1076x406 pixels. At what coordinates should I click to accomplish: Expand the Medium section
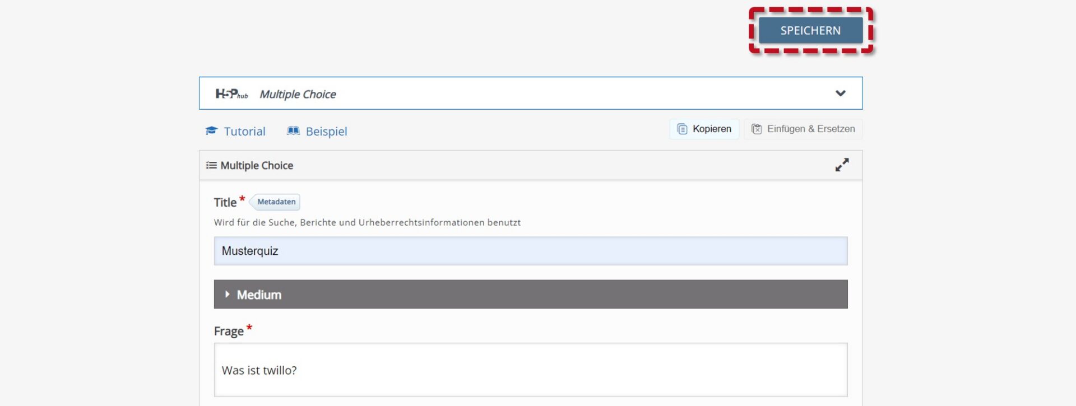(530, 294)
